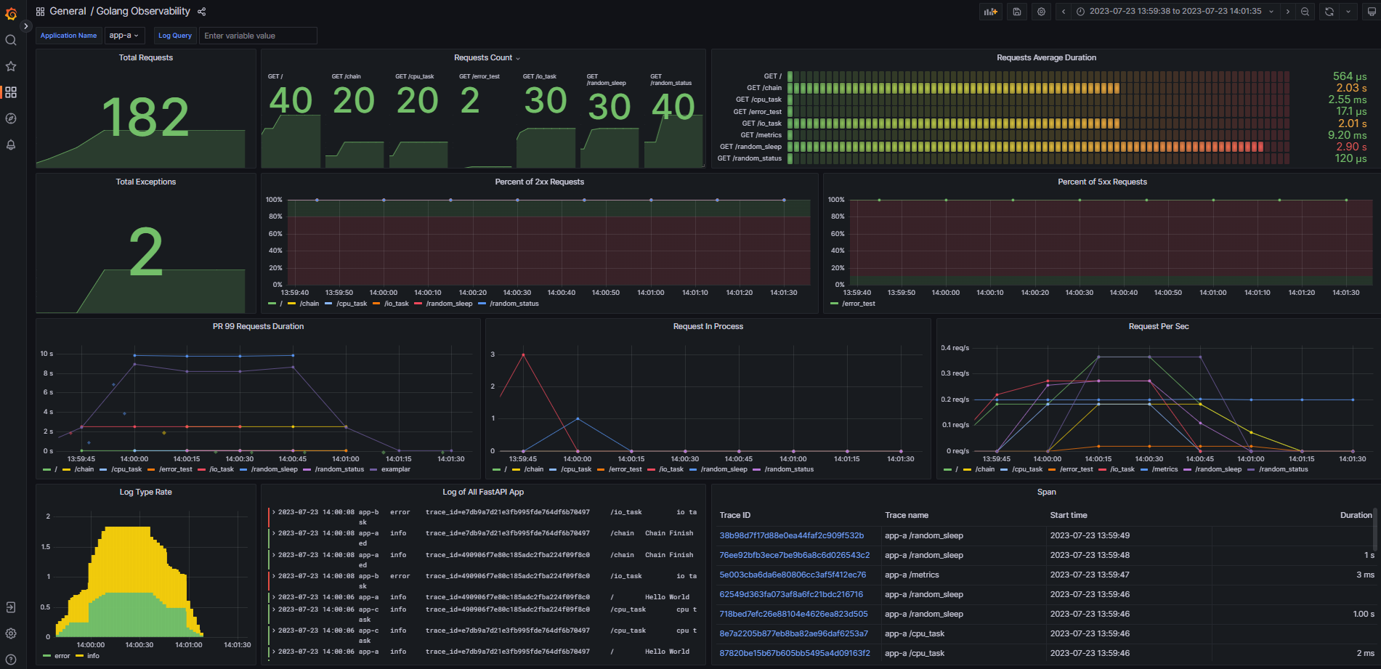Open the Help question mark icon
1381x669 pixels.
coord(11,660)
